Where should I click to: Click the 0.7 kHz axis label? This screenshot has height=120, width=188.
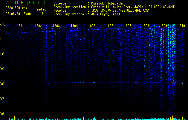pyautogui.click(x=2, y=99)
